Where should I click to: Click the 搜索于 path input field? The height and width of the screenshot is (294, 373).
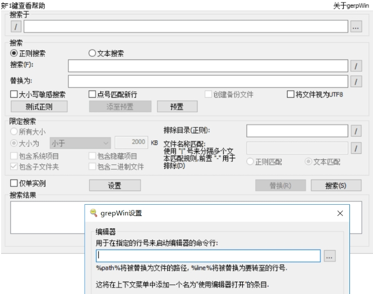click(x=186, y=26)
